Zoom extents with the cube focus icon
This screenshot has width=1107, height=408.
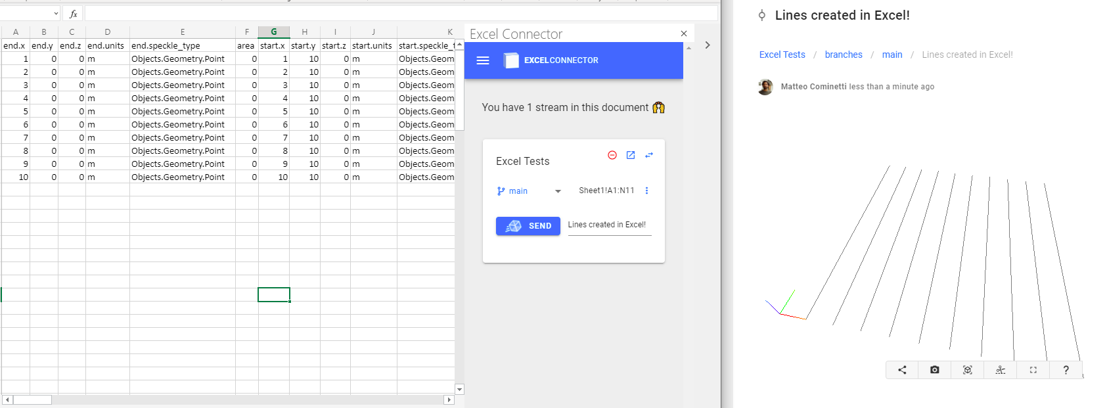tap(968, 370)
